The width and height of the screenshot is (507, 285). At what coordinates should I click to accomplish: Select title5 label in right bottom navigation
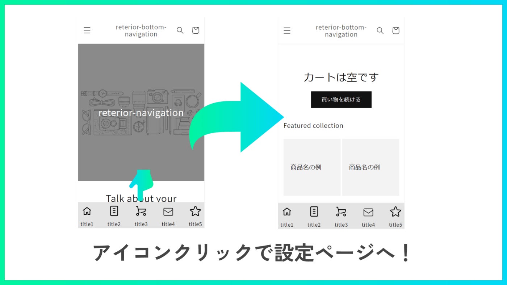pos(395,225)
